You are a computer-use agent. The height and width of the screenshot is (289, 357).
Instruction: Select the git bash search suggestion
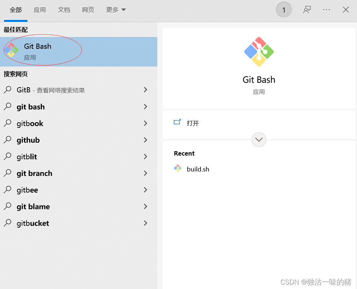[78, 107]
